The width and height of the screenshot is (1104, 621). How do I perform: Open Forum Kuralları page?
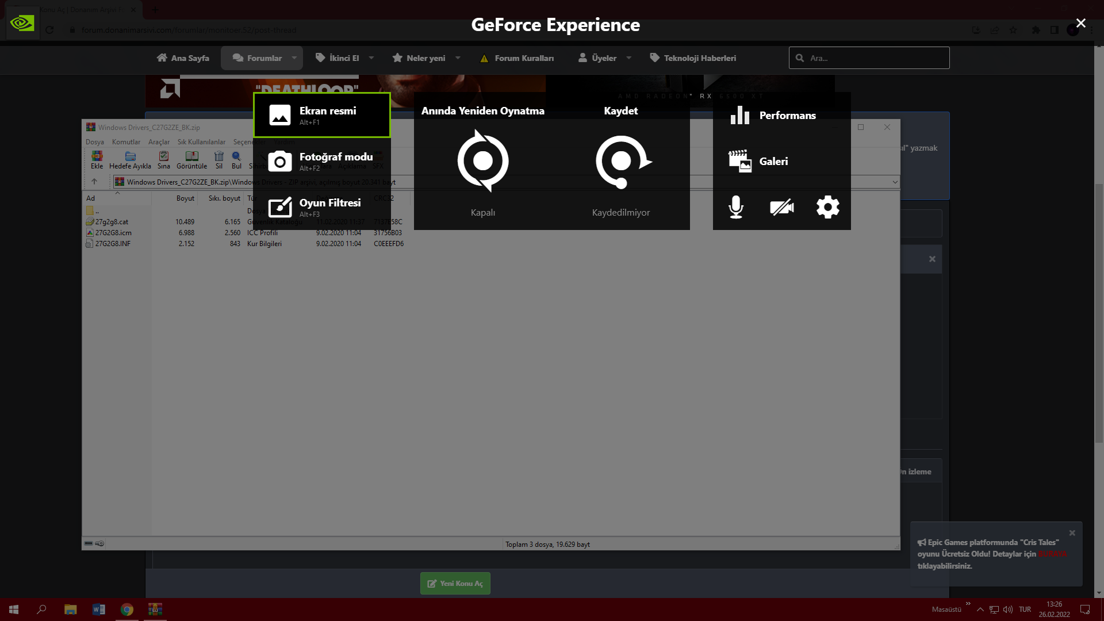pos(517,58)
